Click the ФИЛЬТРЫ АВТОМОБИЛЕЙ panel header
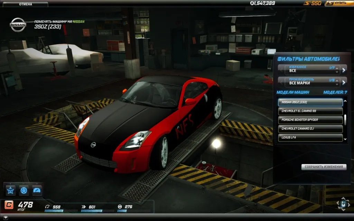354x221 pixels. [x=308, y=59]
